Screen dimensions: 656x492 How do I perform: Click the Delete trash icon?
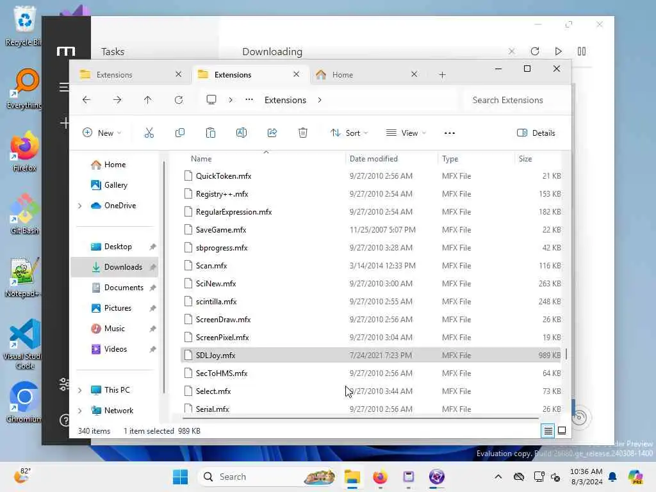point(303,133)
